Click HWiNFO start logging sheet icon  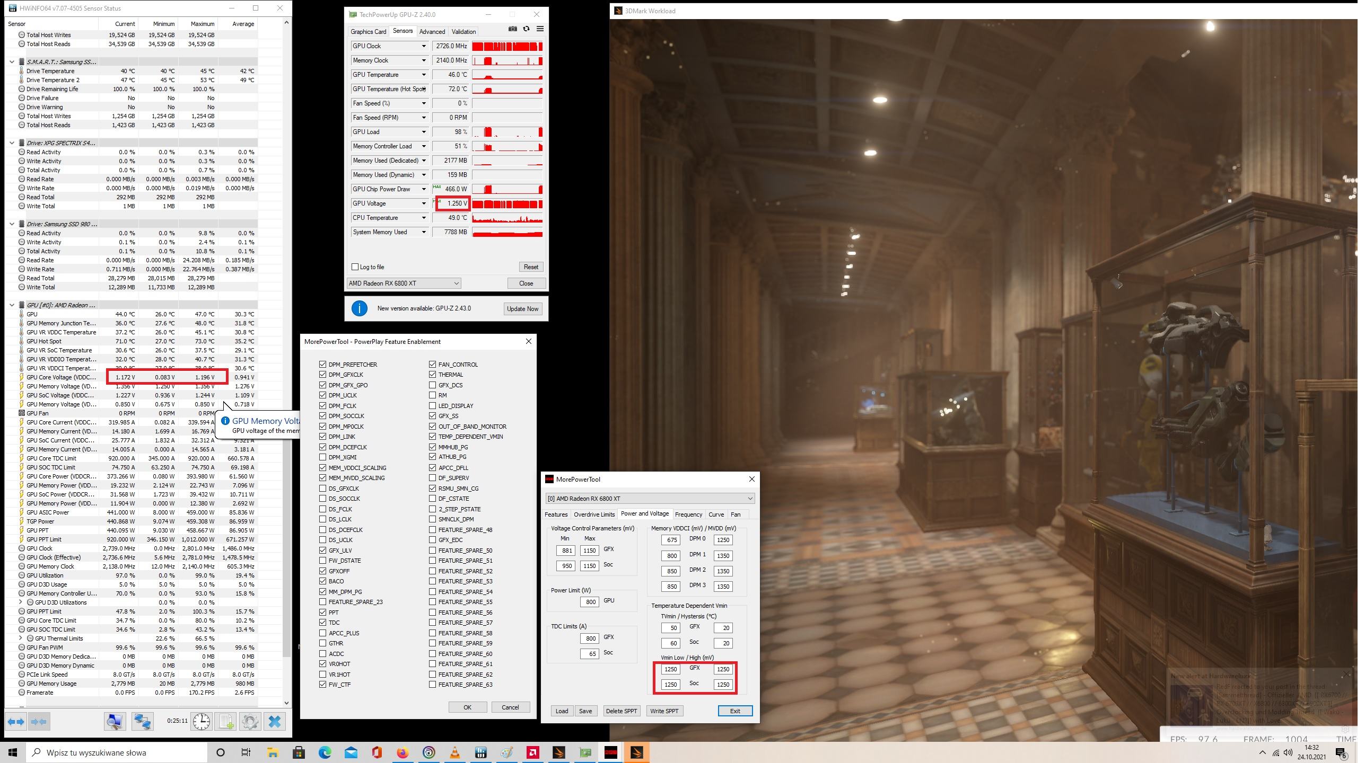pyautogui.click(x=226, y=722)
